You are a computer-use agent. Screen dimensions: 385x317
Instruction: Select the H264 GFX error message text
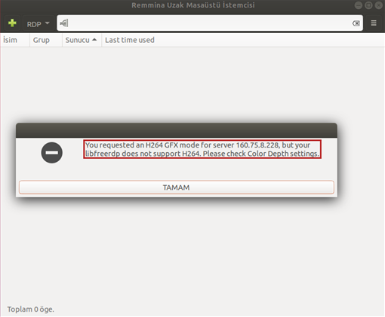coord(202,149)
